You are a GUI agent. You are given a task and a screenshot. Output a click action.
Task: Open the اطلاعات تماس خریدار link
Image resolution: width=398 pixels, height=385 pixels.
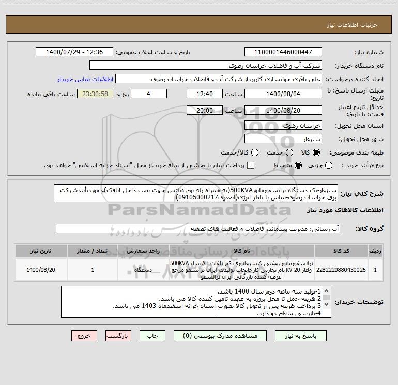85,79
